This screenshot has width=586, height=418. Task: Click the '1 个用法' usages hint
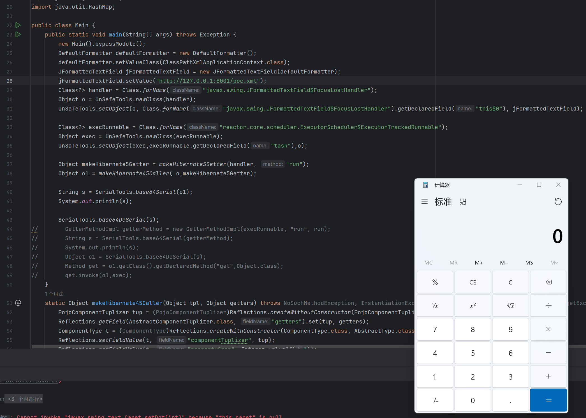click(x=54, y=294)
